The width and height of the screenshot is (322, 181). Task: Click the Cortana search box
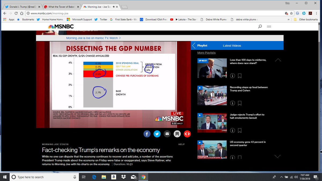[x=45, y=177]
